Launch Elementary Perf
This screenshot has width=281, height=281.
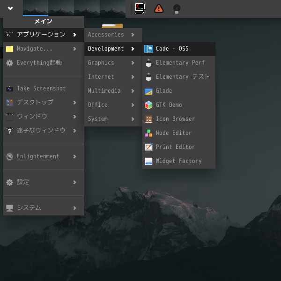point(179,63)
